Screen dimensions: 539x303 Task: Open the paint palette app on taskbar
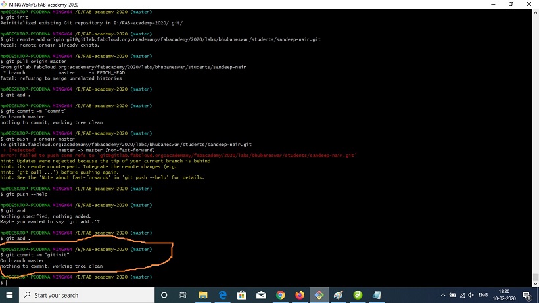[339, 295]
